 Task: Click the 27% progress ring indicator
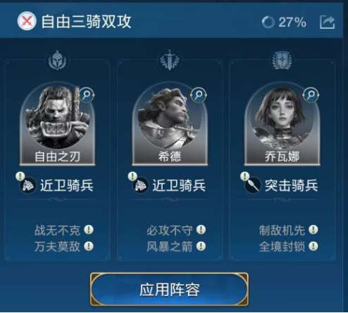tap(268, 23)
